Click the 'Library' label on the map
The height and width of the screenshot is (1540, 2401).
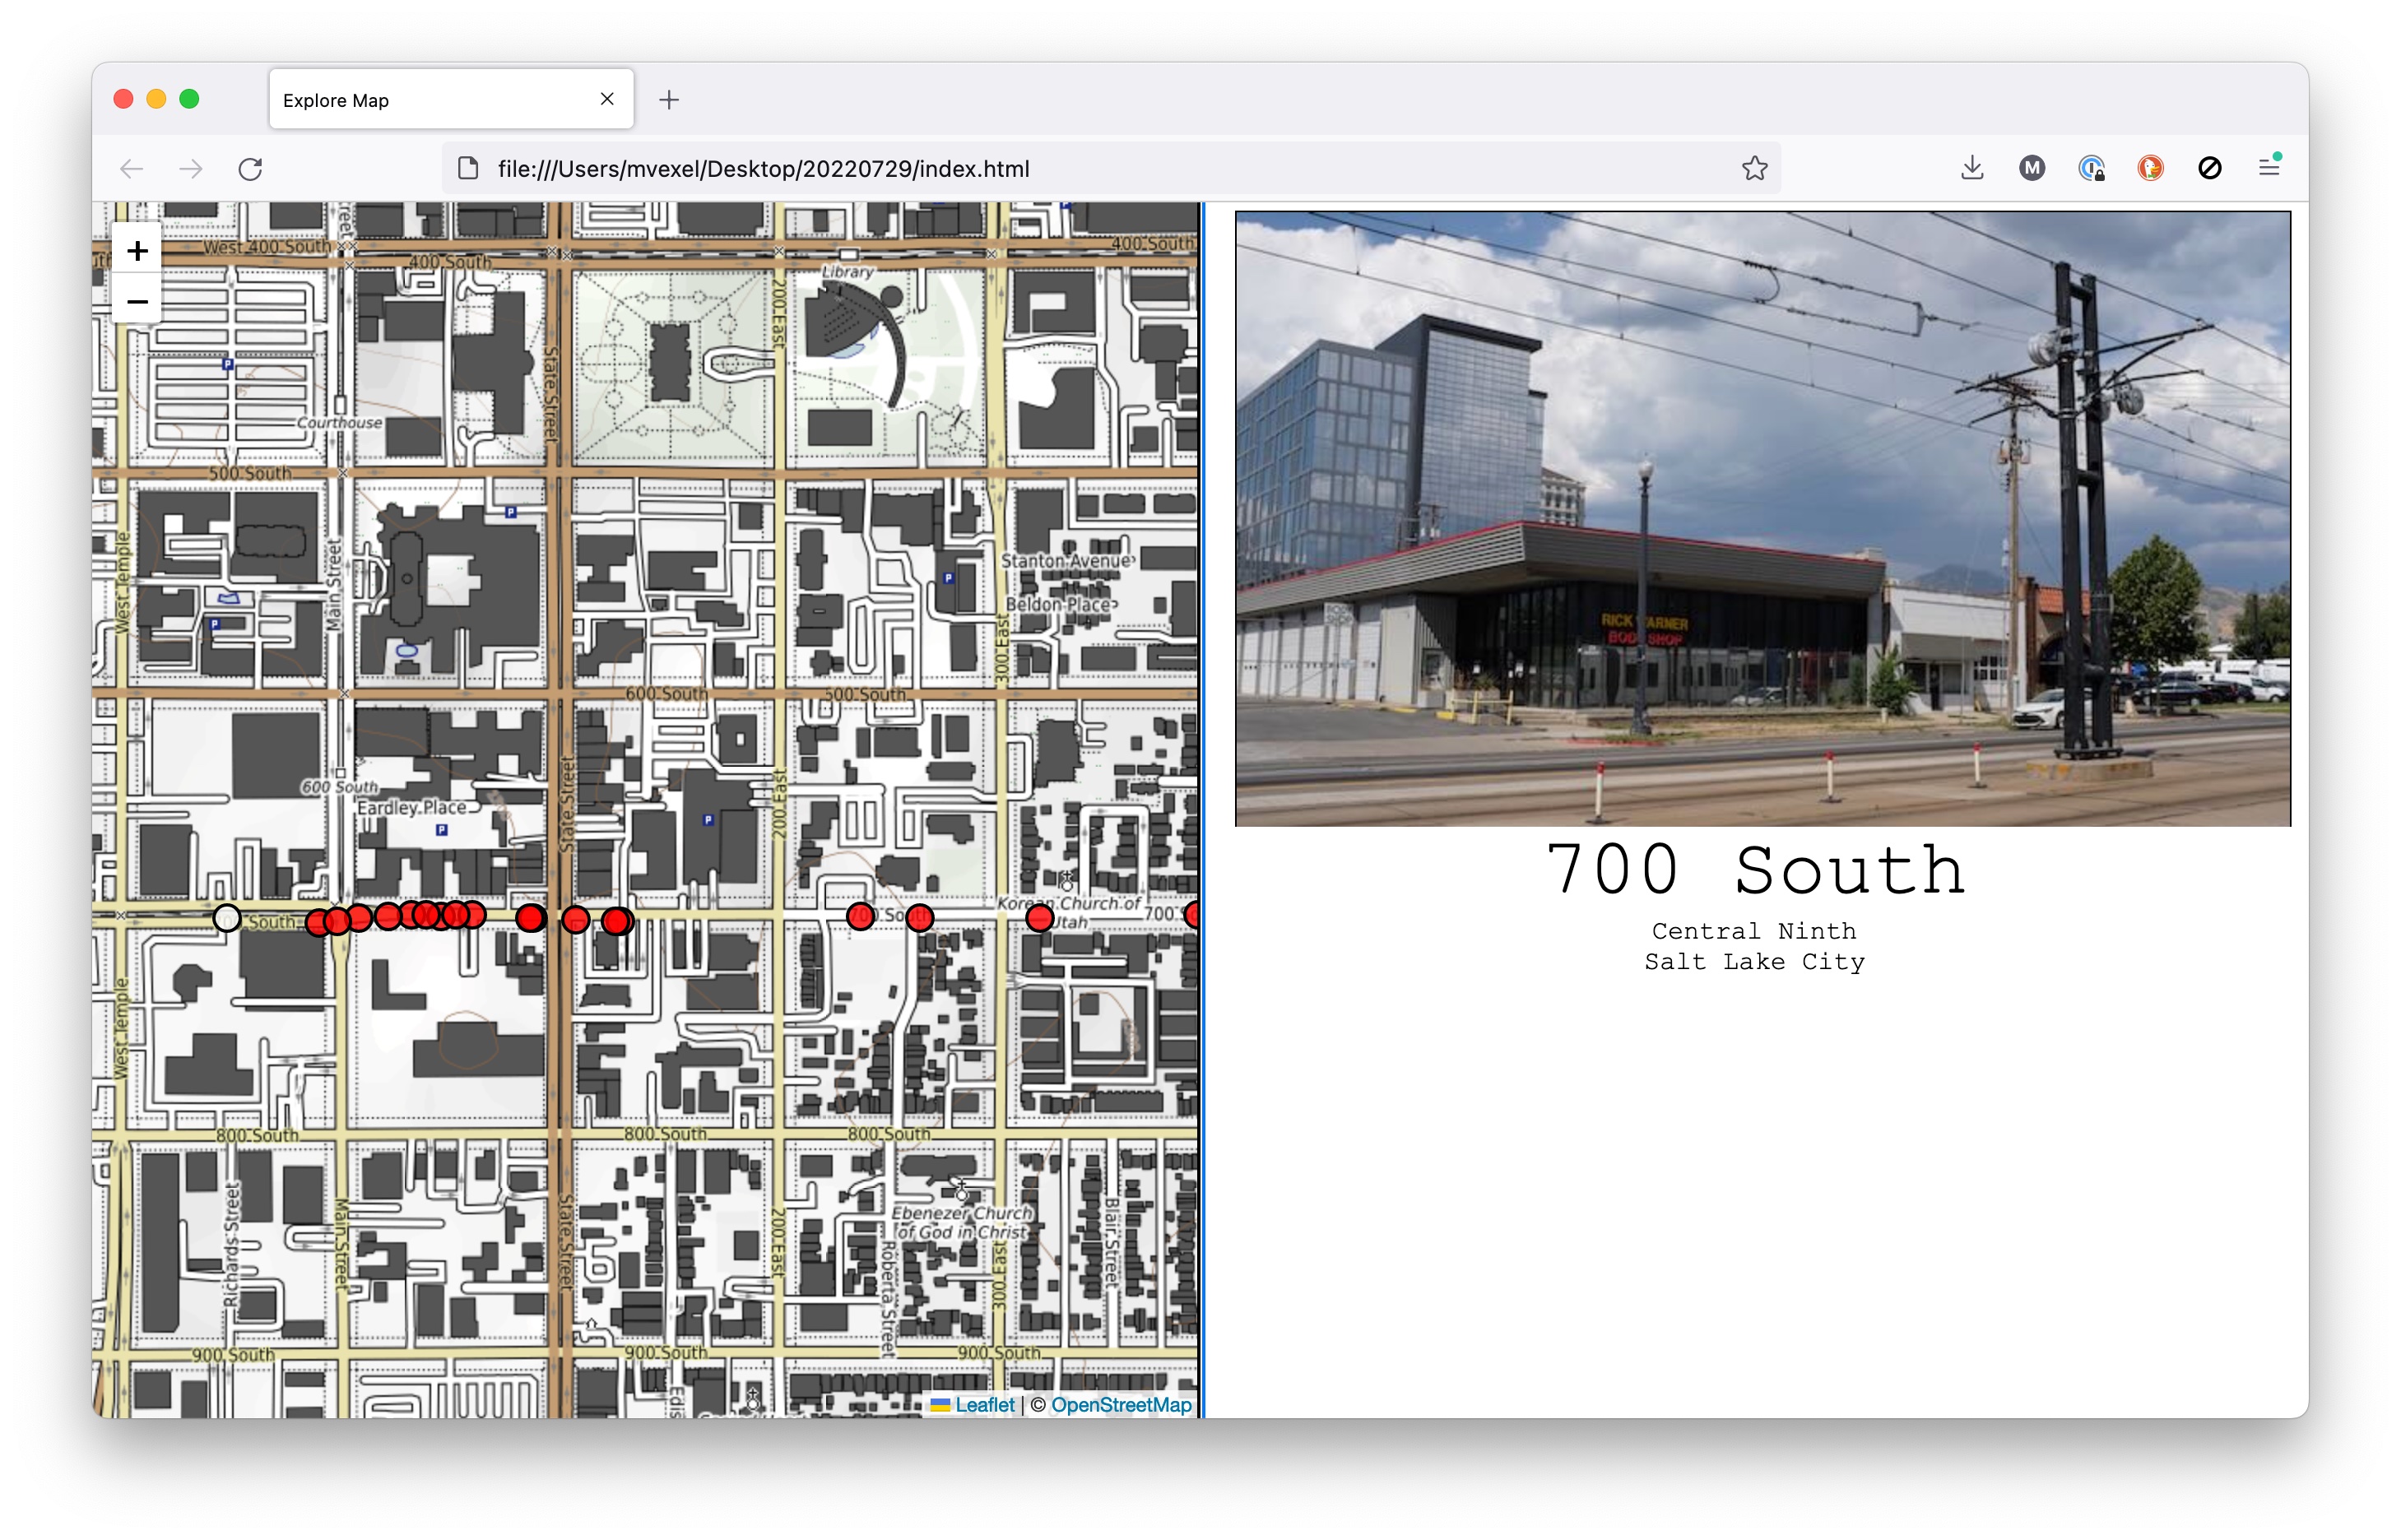[847, 271]
